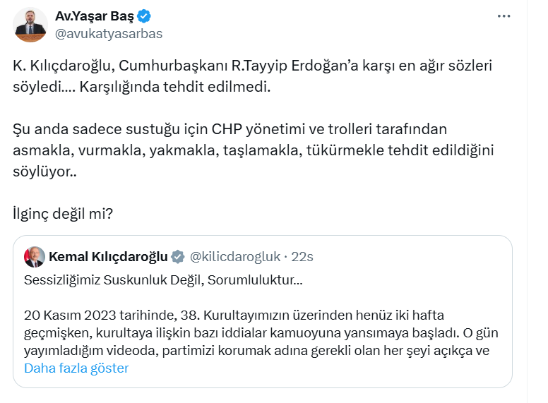Image resolution: width=548 pixels, height=403 pixels.
Task: Open the three-dot more options menu
Action: [504, 16]
